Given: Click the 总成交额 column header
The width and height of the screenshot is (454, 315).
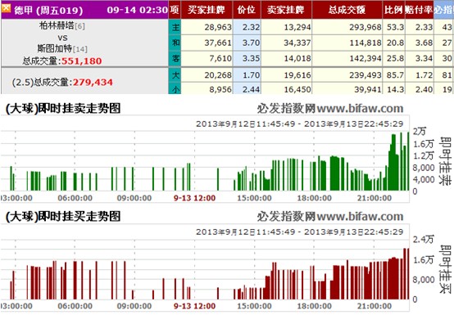Looking at the screenshot, I should pyautogui.click(x=347, y=10).
